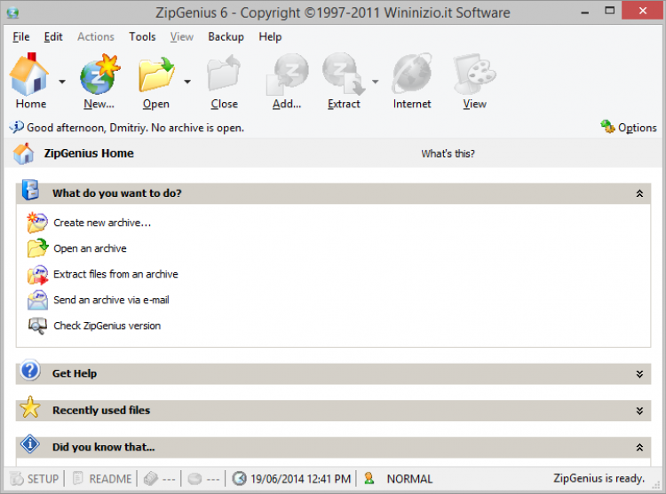Screen dimensions: 666x494
Task: Click the Did you know info diamond icon
Action: 30,444
